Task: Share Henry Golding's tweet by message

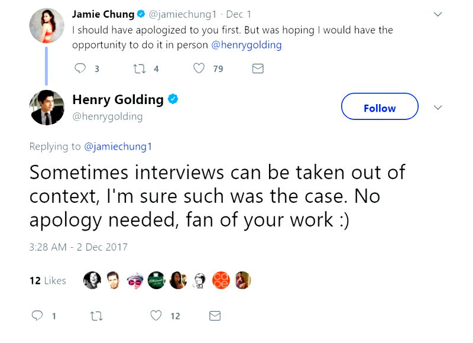Action: pyautogui.click(x=215, y=316)
